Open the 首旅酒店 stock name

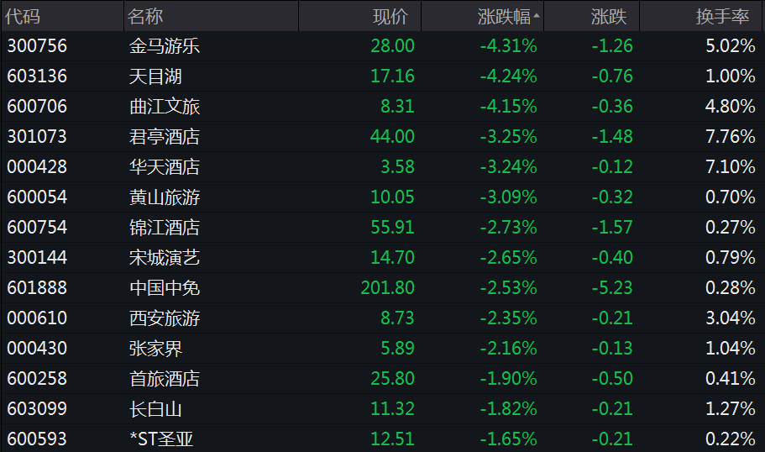(165, 379)
